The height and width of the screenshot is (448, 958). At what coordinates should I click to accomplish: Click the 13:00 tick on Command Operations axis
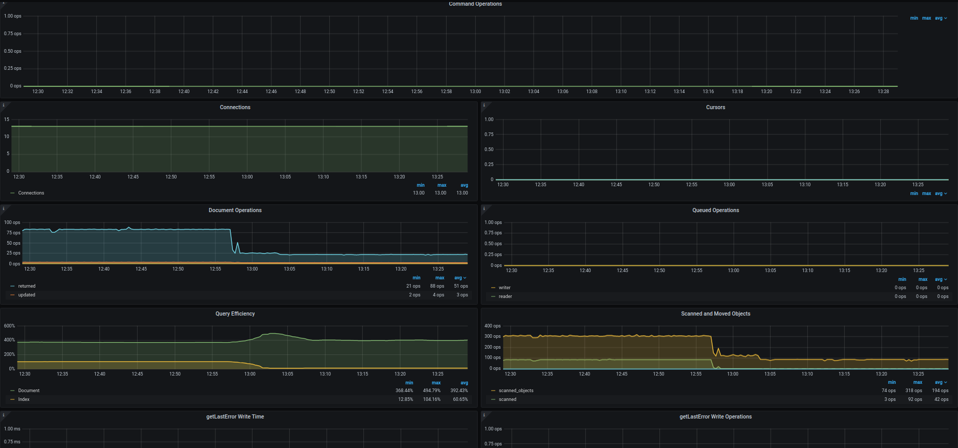point(475,92)
